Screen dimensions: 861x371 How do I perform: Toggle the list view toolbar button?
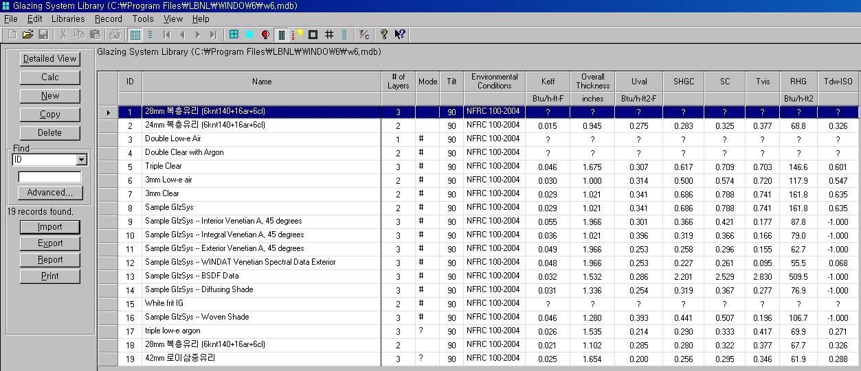click(x=150, y=34)
